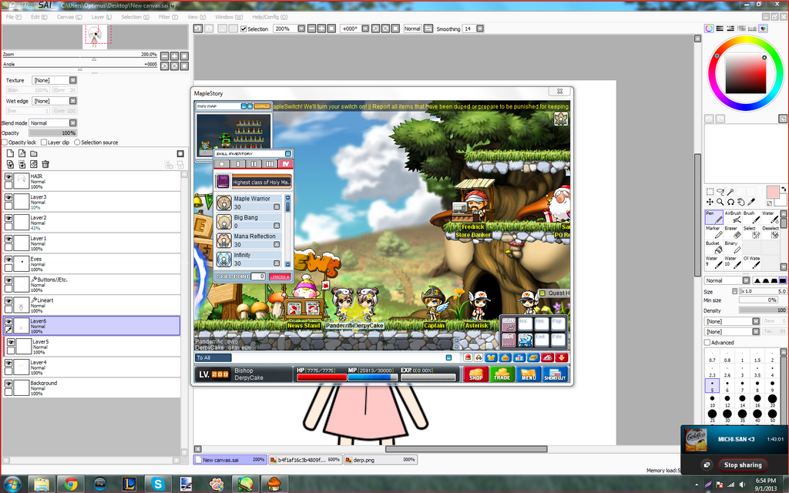The height and width of the screenshot is (493, 789).
Task: Open the rotation angle dropdown in toolbar
Action: (365, 29)
